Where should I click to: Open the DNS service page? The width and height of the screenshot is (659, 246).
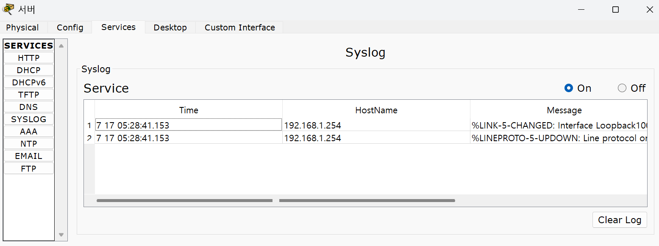pos(29,107)
